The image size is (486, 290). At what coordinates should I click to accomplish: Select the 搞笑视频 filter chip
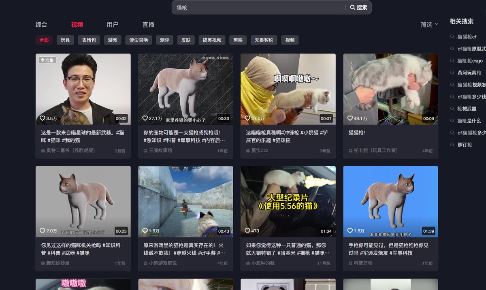click(x=212, y=40)
